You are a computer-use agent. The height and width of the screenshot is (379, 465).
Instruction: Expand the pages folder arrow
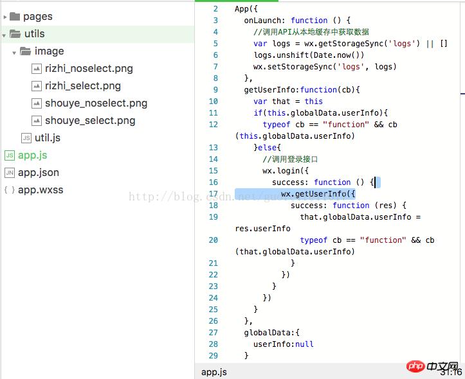(x=5, y=17)
